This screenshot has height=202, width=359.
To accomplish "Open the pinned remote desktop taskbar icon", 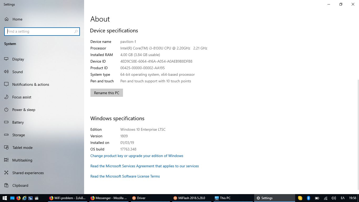I will click(x=30, y=198).
